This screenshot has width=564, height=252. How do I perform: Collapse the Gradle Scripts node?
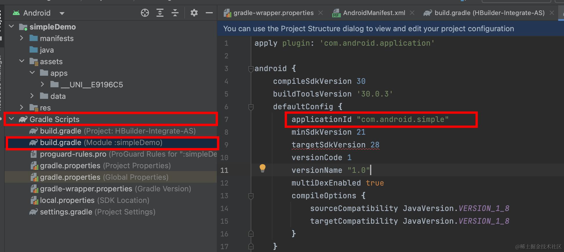(x=11, y=119)
